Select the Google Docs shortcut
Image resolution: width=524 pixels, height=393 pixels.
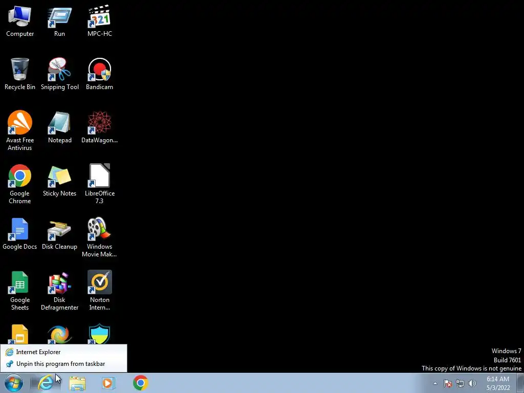[x=20, y=233]
